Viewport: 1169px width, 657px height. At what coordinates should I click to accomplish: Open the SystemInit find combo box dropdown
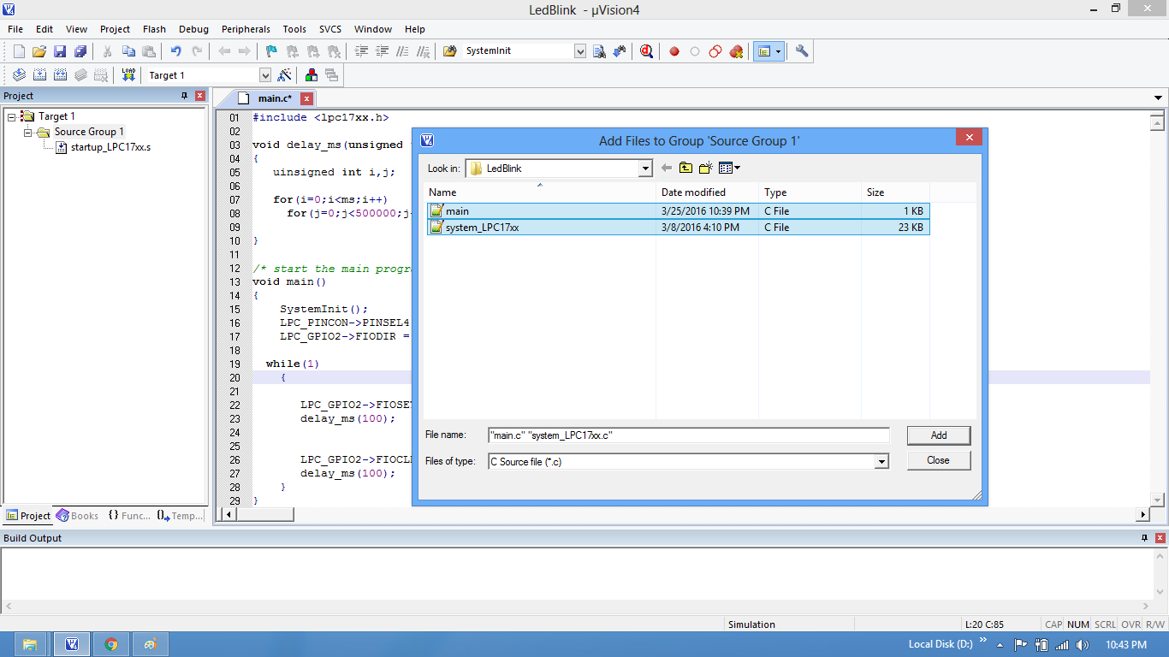click(580, 51)
